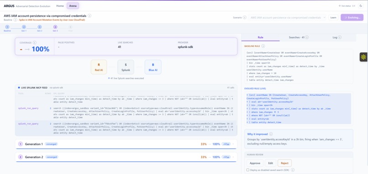Click the ARGUS logo
Viewport: 368px width, 174px height.
[x=9, y=6]
